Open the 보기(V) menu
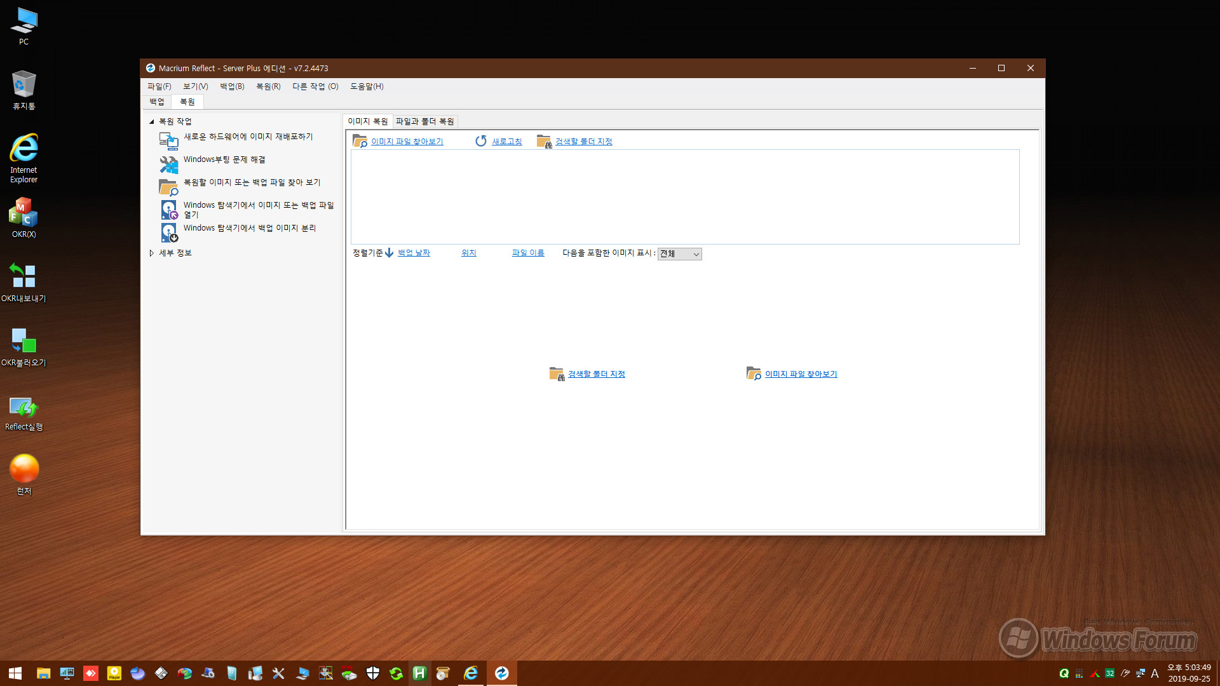Image resolution: width=1220 pixels, height=686 pixels. (x=195, y=86)
